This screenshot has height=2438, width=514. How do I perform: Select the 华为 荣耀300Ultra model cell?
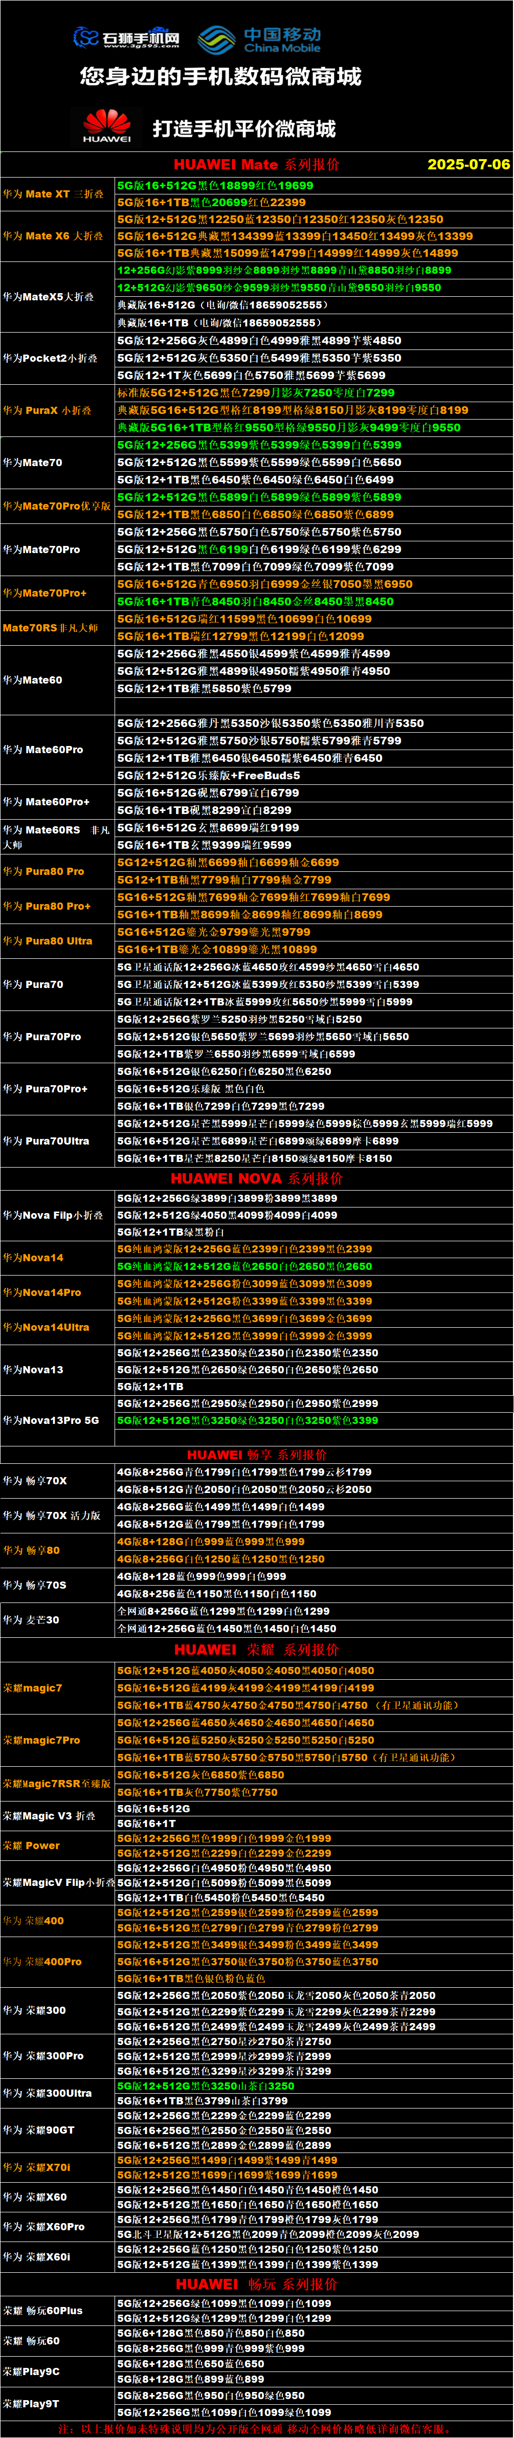tap(58, 2093)
